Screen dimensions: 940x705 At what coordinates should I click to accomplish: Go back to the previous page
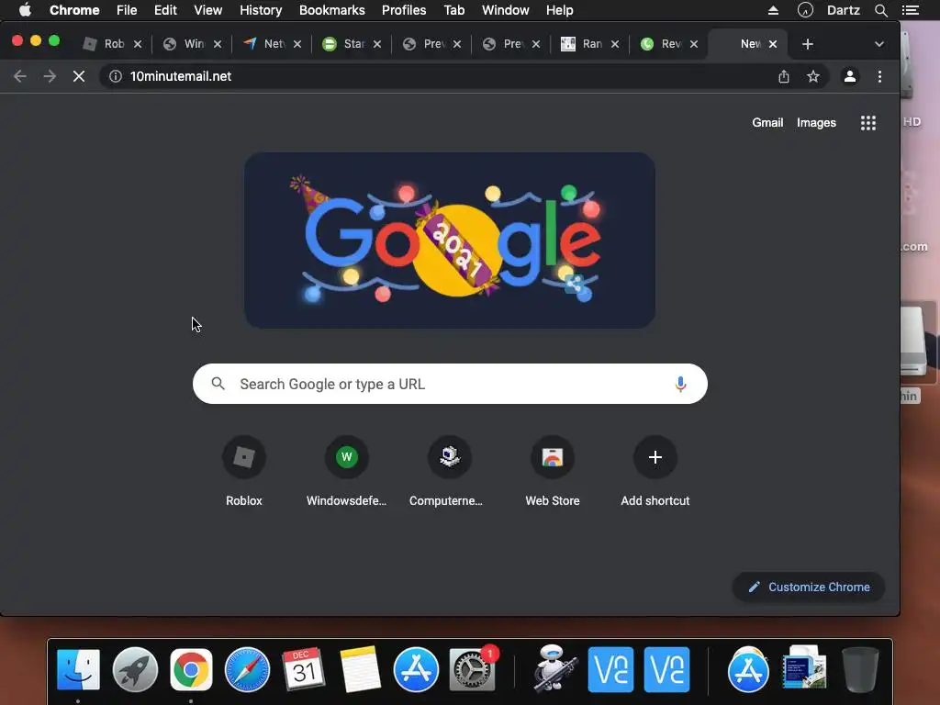pos(20,77)
